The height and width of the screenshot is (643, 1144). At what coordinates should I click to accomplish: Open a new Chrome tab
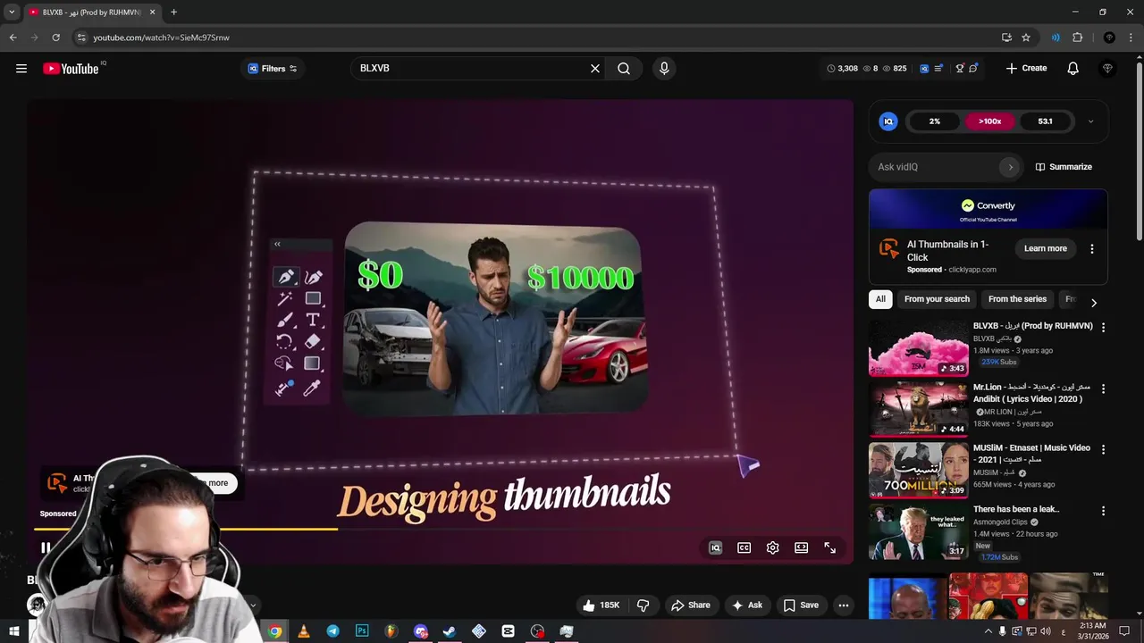pyautogui.click(x=173, y=13)
